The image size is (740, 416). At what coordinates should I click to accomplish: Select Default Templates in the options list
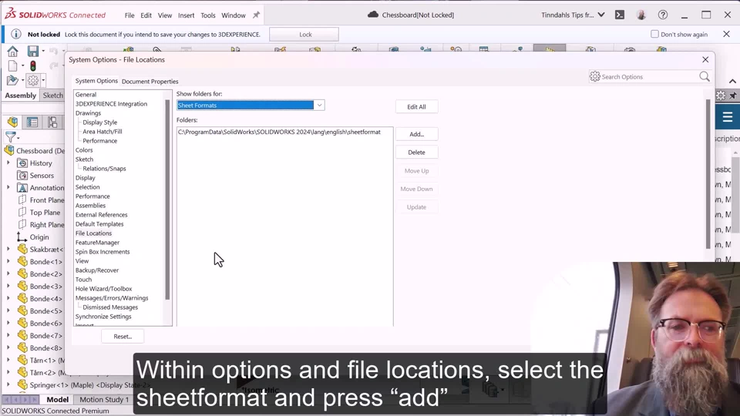[x=99, y=224]
